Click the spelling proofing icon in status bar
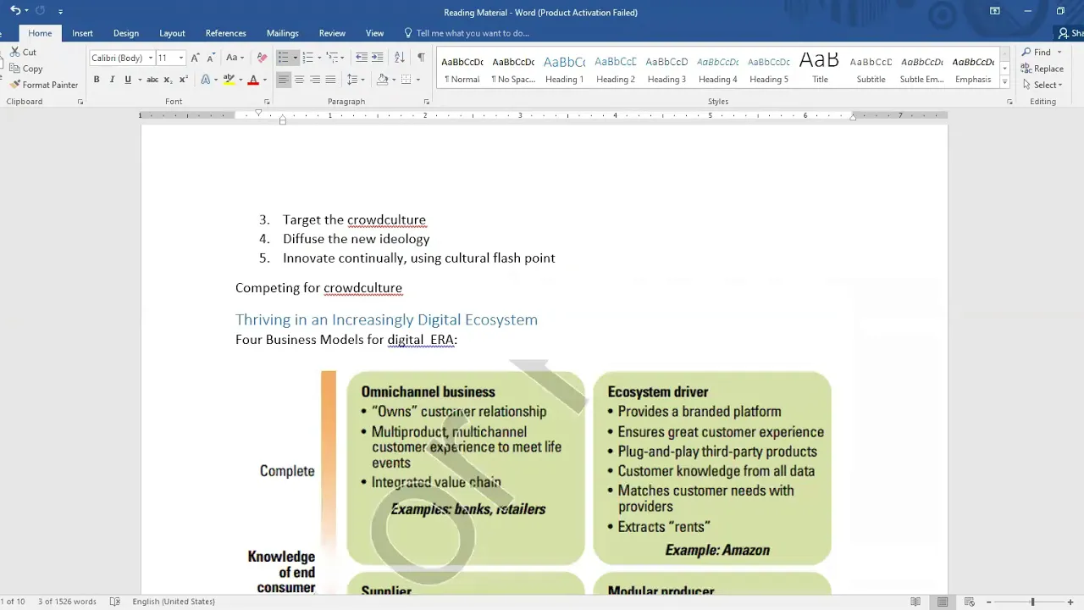Image resolution: width=1084 pixels, height=610 pixels. [115, 602]
